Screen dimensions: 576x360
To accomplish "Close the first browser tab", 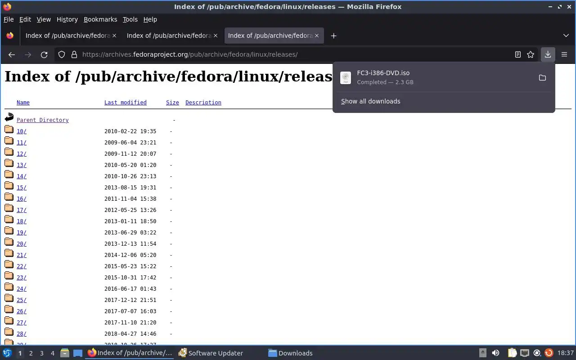I will click(x=114, y=36).
